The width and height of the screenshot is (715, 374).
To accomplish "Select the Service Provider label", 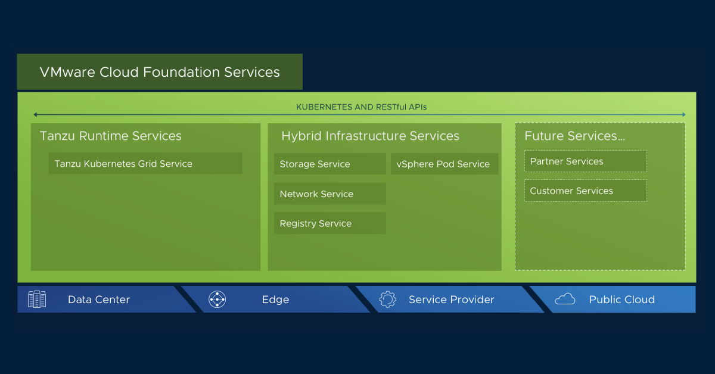I will coord(452,300).
